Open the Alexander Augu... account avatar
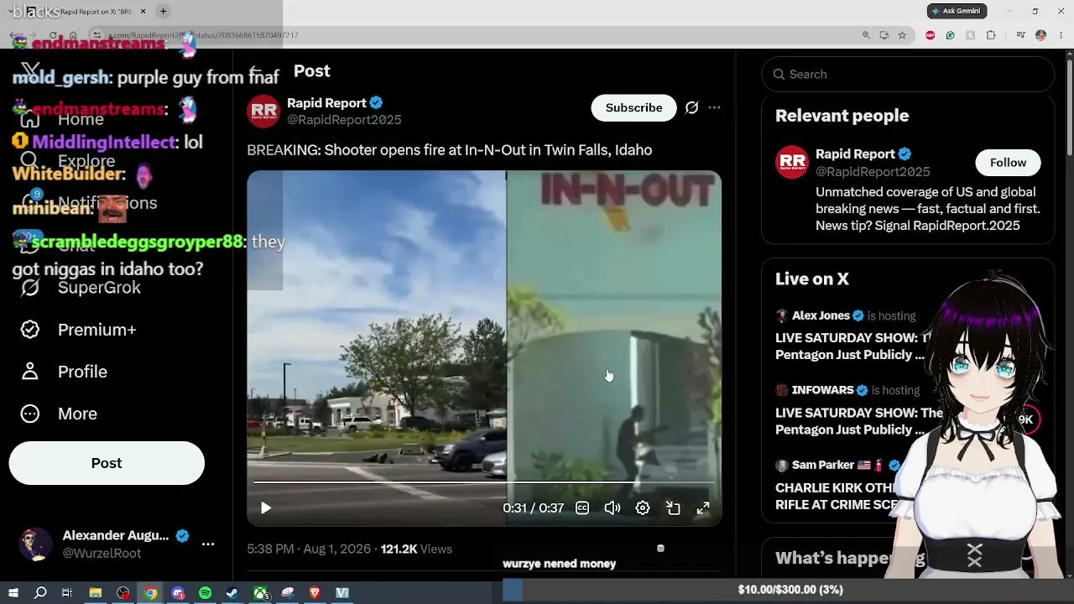This screenshot has width=1074, height=604. tap(35, 544)
